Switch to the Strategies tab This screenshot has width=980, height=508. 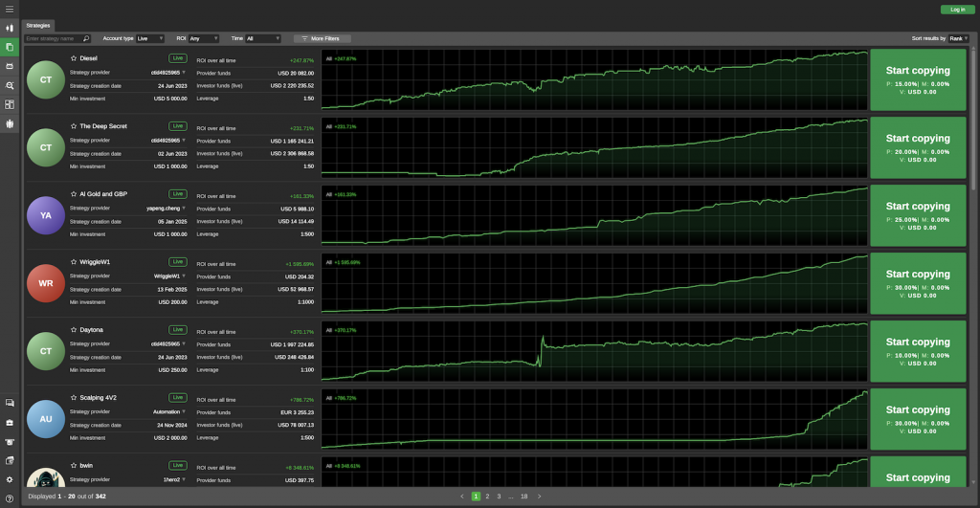click(x=38, y=26)
